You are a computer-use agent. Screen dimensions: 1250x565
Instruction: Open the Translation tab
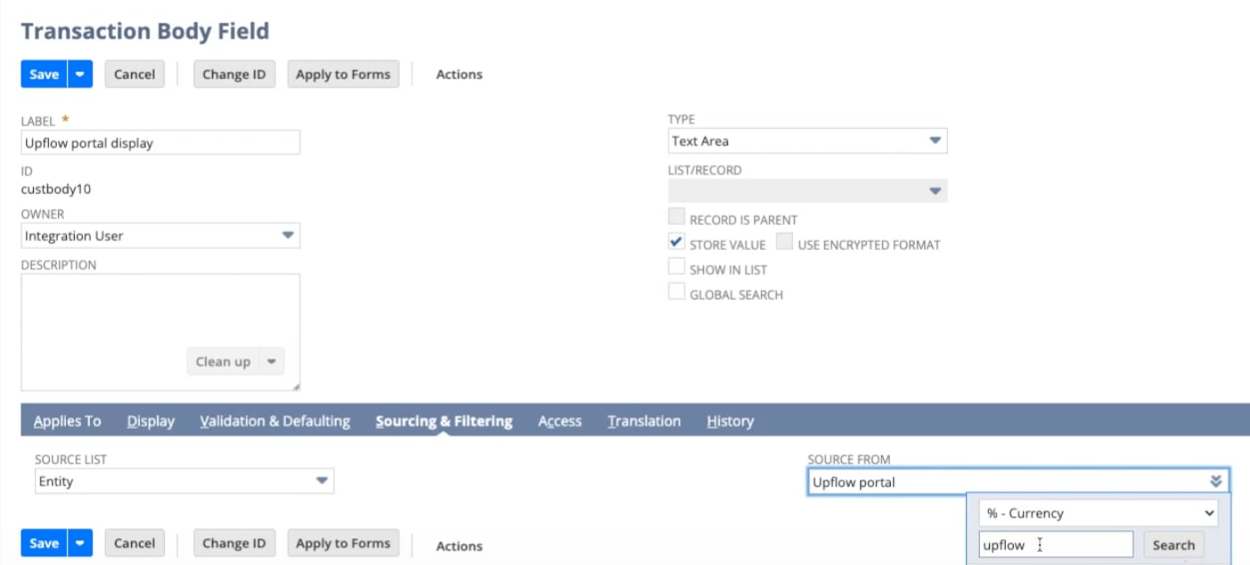(x=644, y=421)
